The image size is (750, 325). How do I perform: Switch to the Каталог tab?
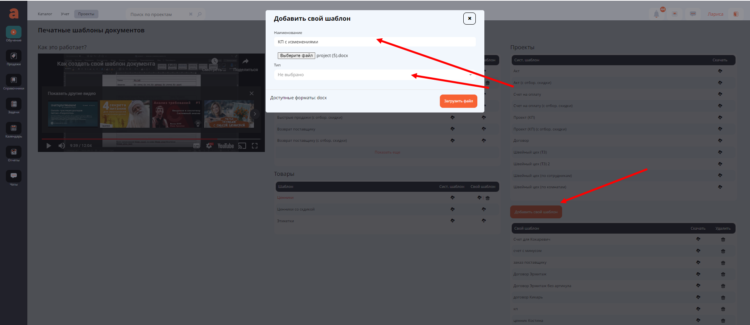click(45, 14)
